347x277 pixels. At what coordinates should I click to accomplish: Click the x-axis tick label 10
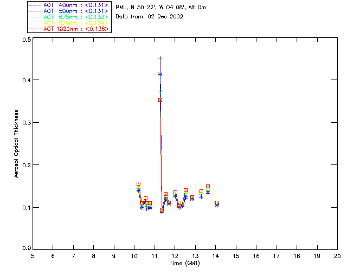click(134, 256)
